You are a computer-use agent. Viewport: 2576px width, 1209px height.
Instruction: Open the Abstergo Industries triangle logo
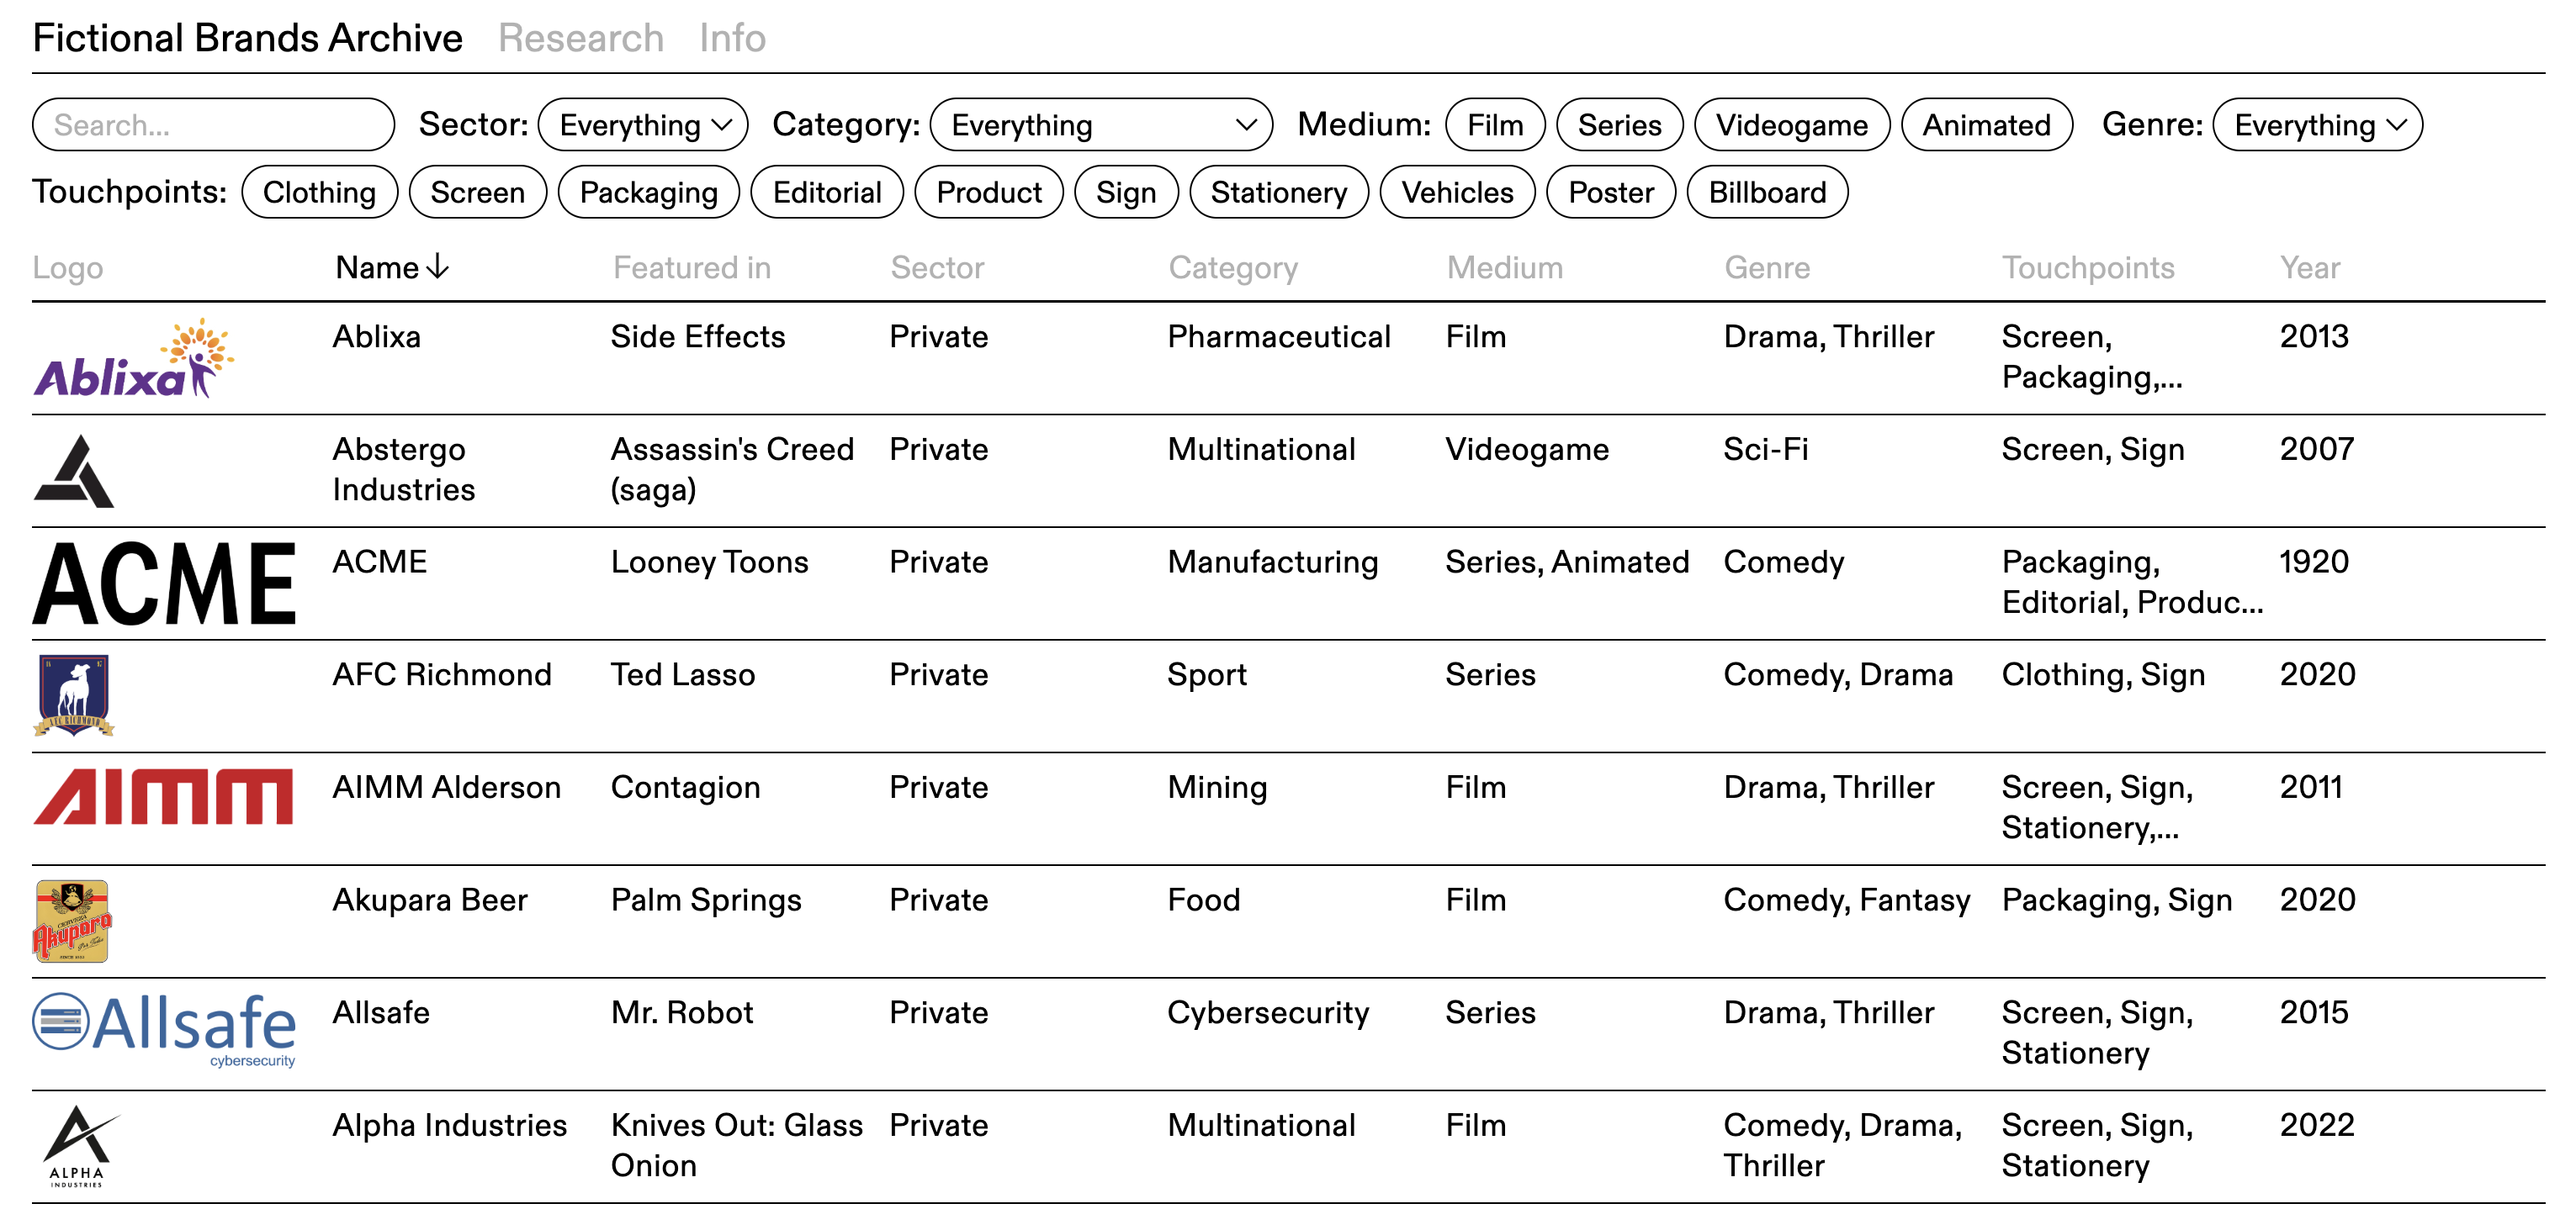pyautogui.click(x=74, y=471)
